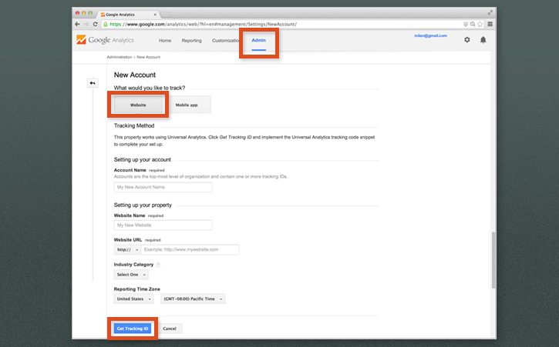Open the Pacific Time zone dropdown
This screenshot has height=347, width=559.
click(193, 299)
